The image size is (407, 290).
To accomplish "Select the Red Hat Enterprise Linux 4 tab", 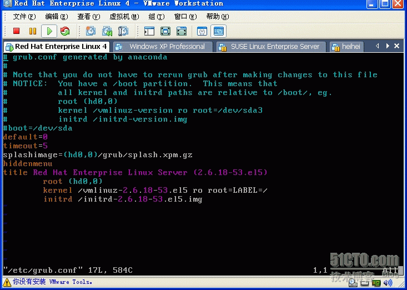I will click(56, 47).
